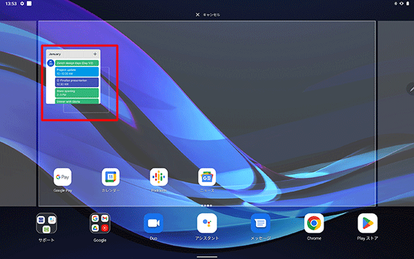
Task: Select the Project update calendar event
Action: tap(77, 72)
